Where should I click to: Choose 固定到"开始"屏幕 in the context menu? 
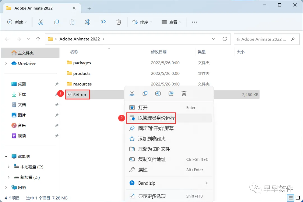click(169, 128)
